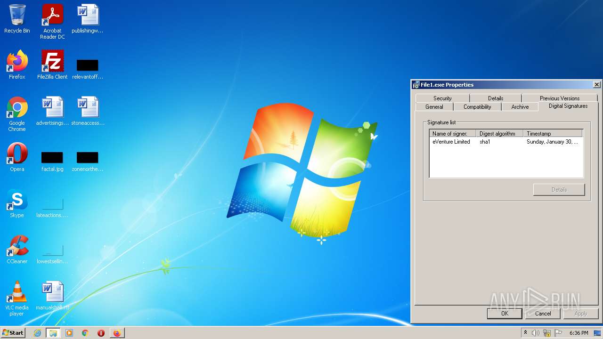The height and width of the screenshot is (339, 603).
Task: Select the manualshall.rtf document
Action: click(x=52, y=296)
